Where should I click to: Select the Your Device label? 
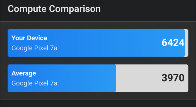(x=29, y=38)
